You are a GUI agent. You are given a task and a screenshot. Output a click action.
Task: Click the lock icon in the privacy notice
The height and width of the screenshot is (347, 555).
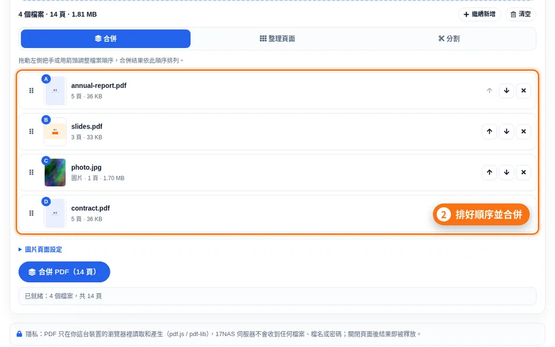20,334
